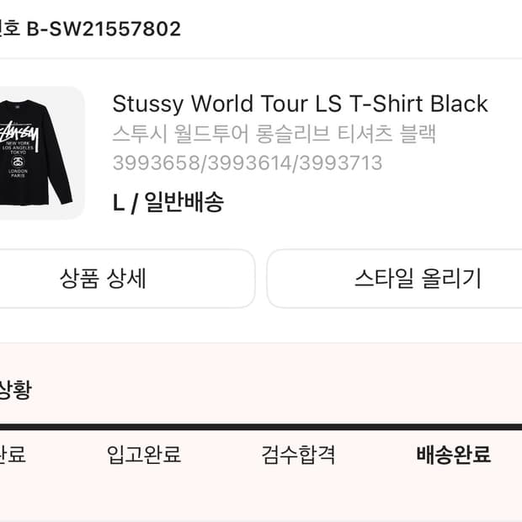Tap the 상황 section heading
The width and height of the screenshot is (522, 522).
[14, 390]
